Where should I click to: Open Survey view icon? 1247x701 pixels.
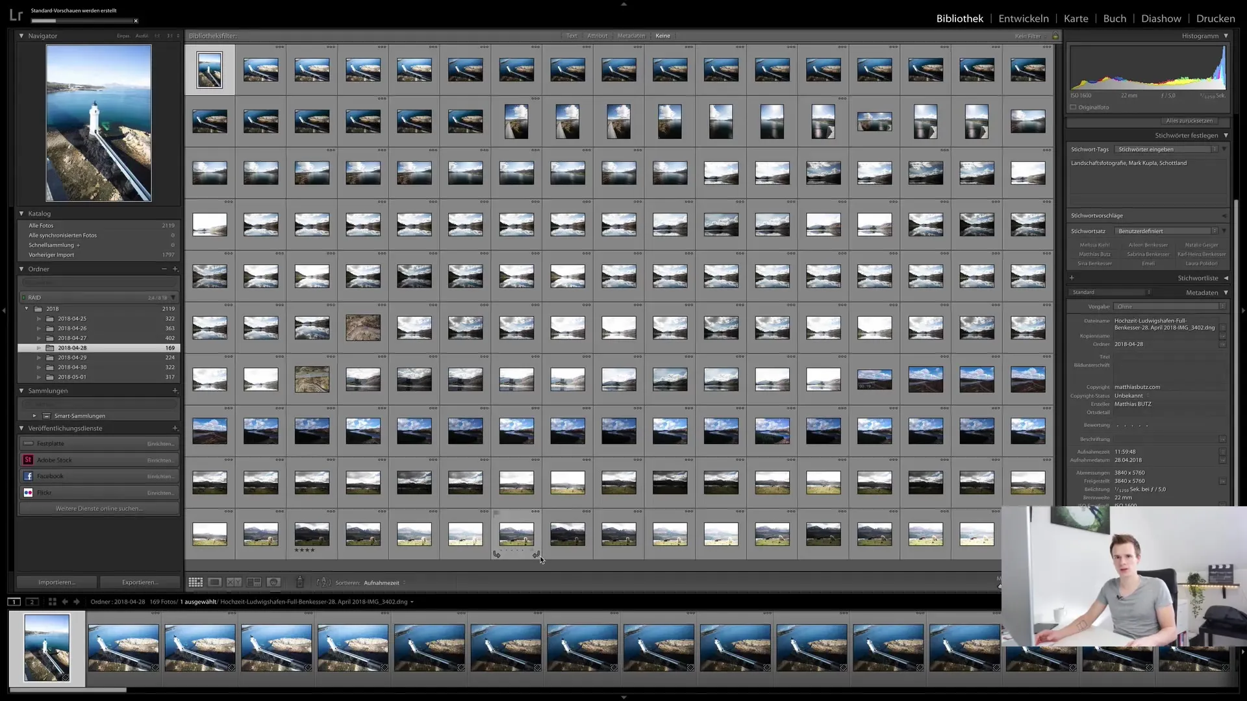(x=254, y=582)
